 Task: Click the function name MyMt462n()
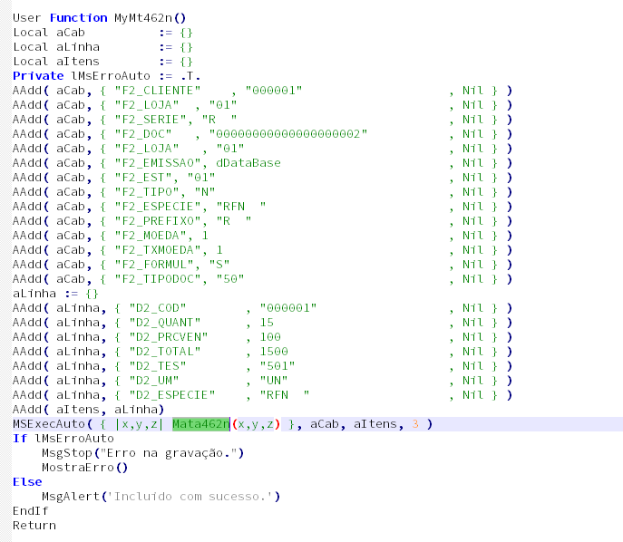(x=150, y=18)
